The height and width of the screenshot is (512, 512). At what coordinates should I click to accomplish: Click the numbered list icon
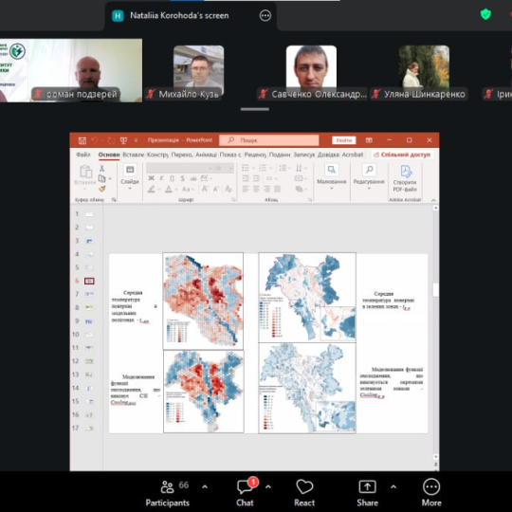pos(263,168)
